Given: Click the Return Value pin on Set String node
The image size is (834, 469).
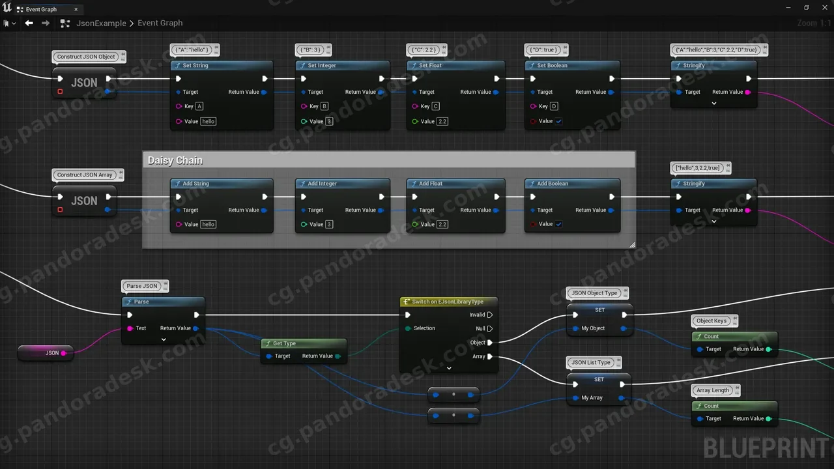Looking at the screenshot, I should pos(264,92).
